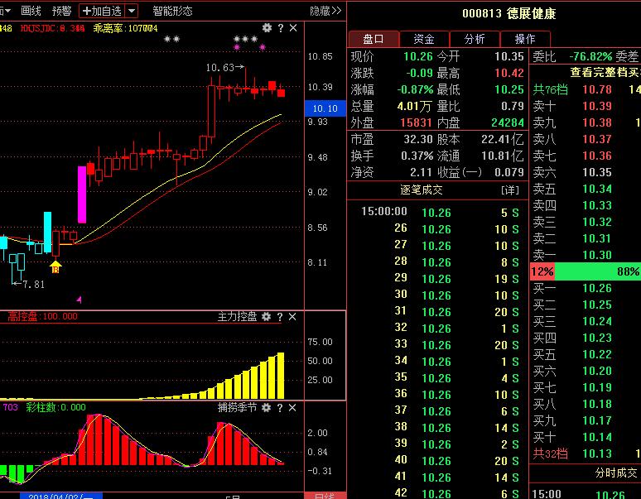The width and height of the screenshot is (641, 499).
Task: Open settings gear for 捕捞季节 indicator
Action: click(x=266, y=407)
